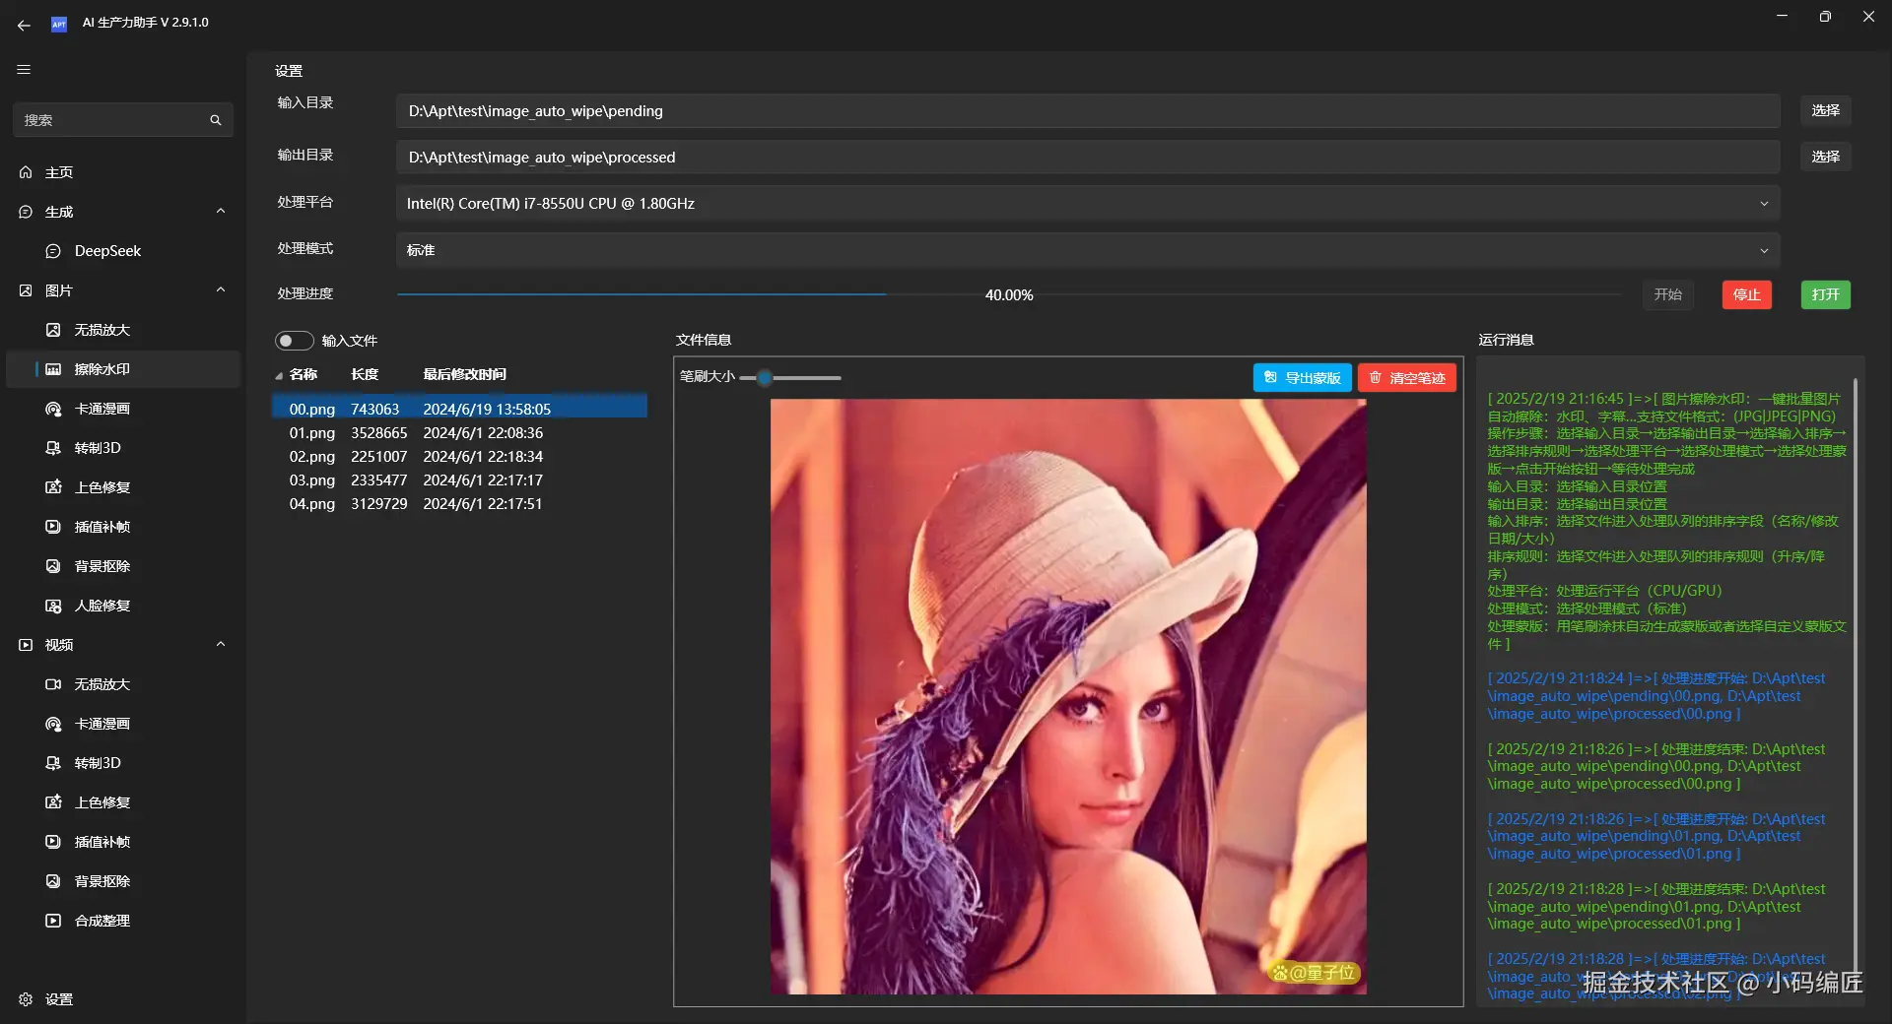Click the 40.00% progress value
The width and height of the screenshot is (1892, 1024).
click(x=1009, y=295)
